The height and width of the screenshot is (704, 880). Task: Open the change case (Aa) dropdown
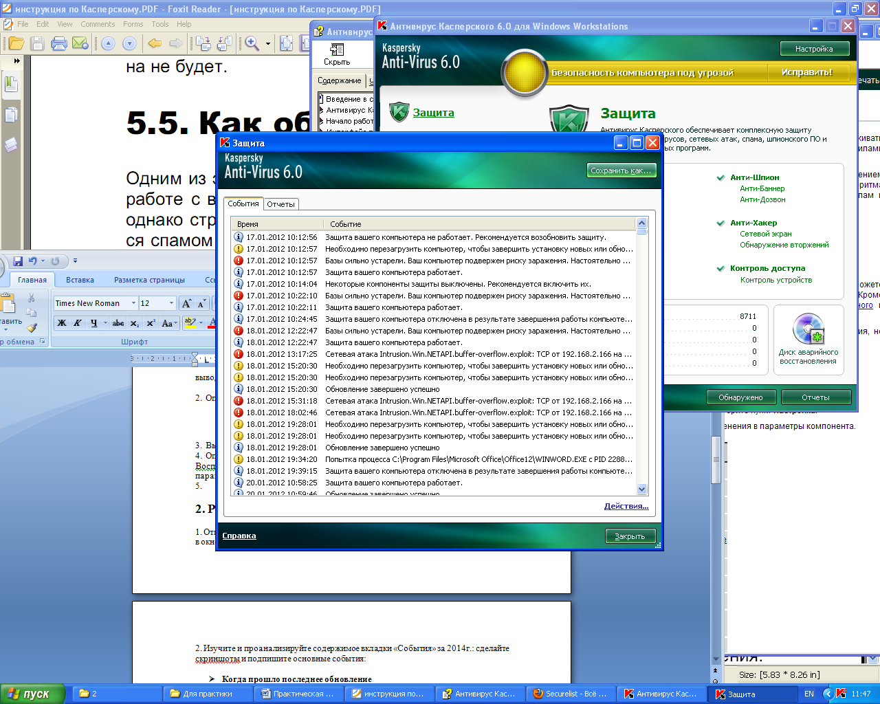click(x=168, y=323)
